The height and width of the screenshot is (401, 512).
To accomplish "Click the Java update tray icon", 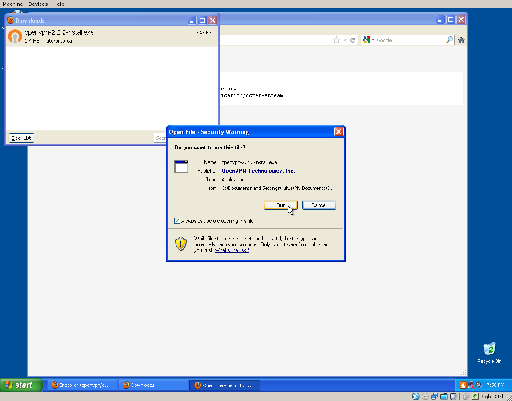I will coord(463,385).
